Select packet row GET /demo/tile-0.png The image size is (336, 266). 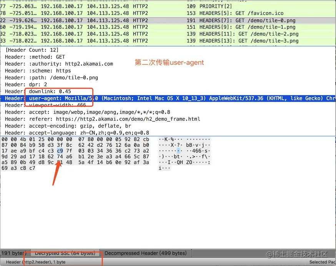[x=168, y=20]
